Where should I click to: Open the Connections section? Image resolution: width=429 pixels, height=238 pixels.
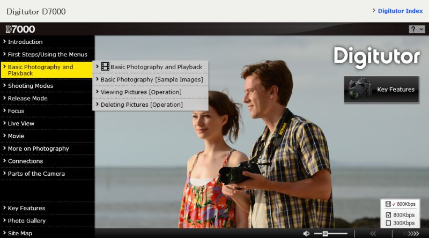[x=25, y=161]
